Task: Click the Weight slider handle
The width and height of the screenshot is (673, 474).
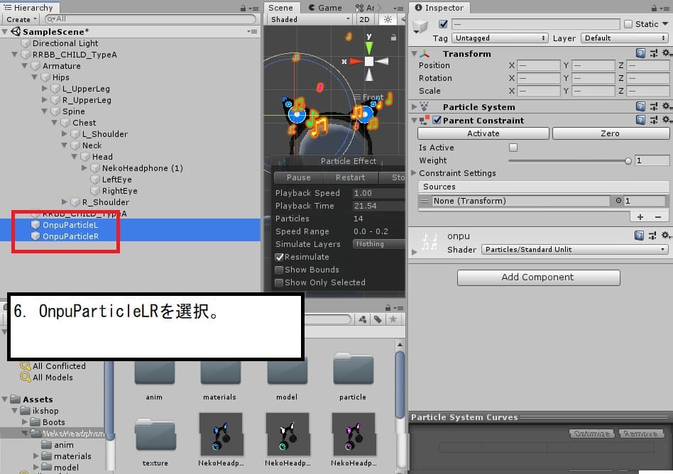Action: [628, 161]
